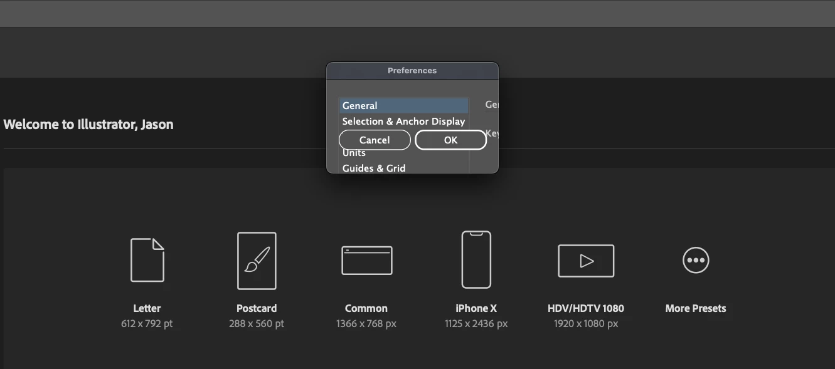The height and width of the screenshot is (369, 835).
Task: Confirm Preferences with the OK button
Action: point(450,140)
